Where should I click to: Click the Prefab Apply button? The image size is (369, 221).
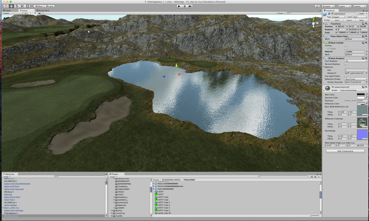[362, 20]
